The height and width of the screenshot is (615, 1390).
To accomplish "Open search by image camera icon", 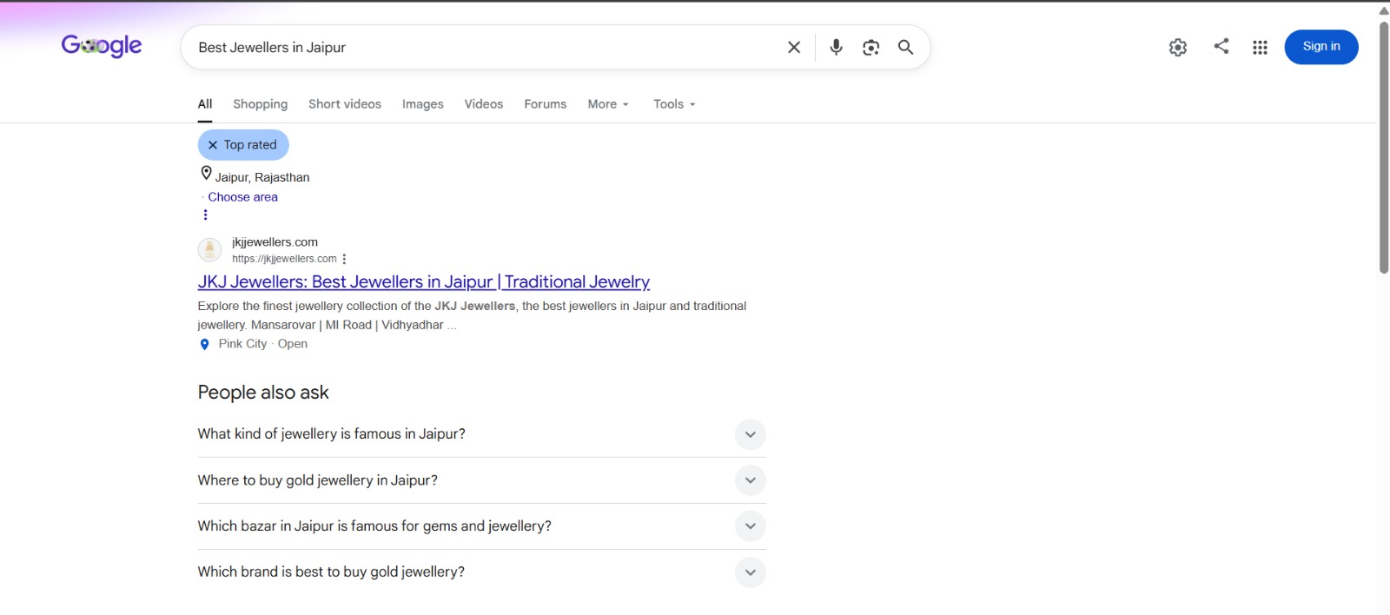I will [x=870, y=47].
